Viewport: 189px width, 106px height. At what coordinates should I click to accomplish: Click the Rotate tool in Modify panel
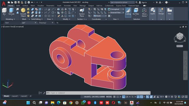[x=66, y=12]
